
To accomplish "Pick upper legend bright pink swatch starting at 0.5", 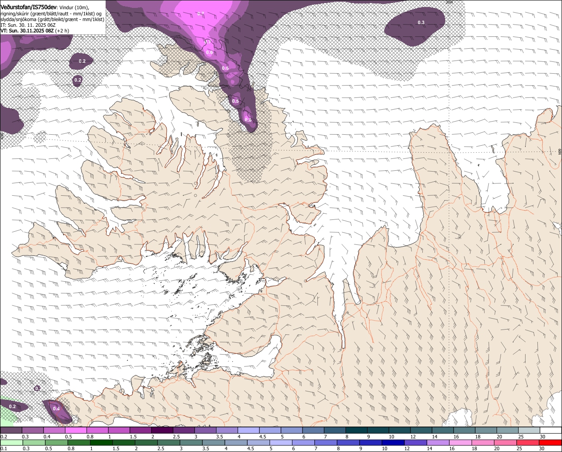I will [x=76, y=430].
